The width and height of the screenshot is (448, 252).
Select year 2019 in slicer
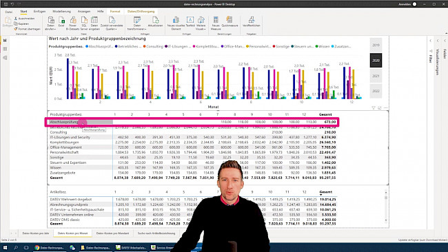pos(376,45)
